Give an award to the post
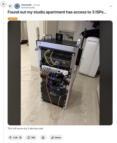 [43, 138]
